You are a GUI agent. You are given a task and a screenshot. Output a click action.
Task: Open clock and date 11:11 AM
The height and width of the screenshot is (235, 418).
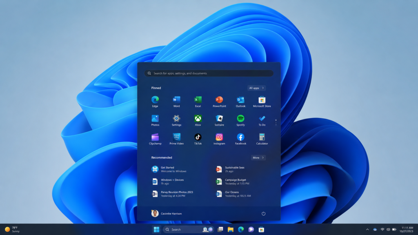406,229
